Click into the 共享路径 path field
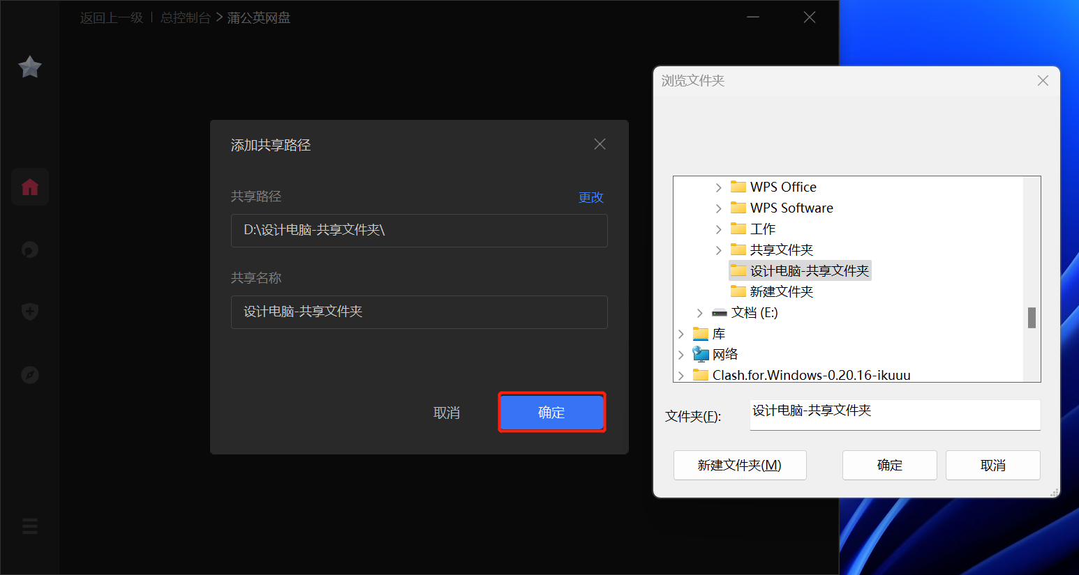1079x575 pixels. pyautogui.click(x=419, y=231)
